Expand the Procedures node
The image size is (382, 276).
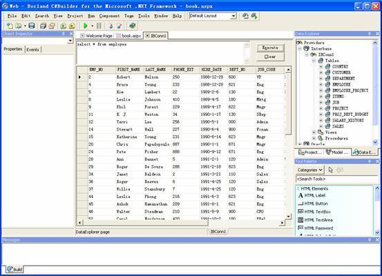tap(314, 139)
